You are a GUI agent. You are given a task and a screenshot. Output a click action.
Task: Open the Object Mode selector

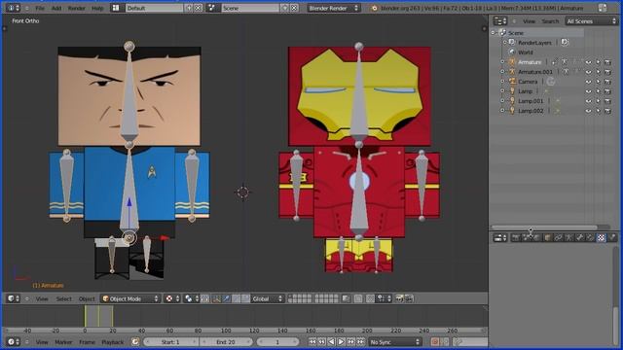pyautogui.click(x=130, y=298)
